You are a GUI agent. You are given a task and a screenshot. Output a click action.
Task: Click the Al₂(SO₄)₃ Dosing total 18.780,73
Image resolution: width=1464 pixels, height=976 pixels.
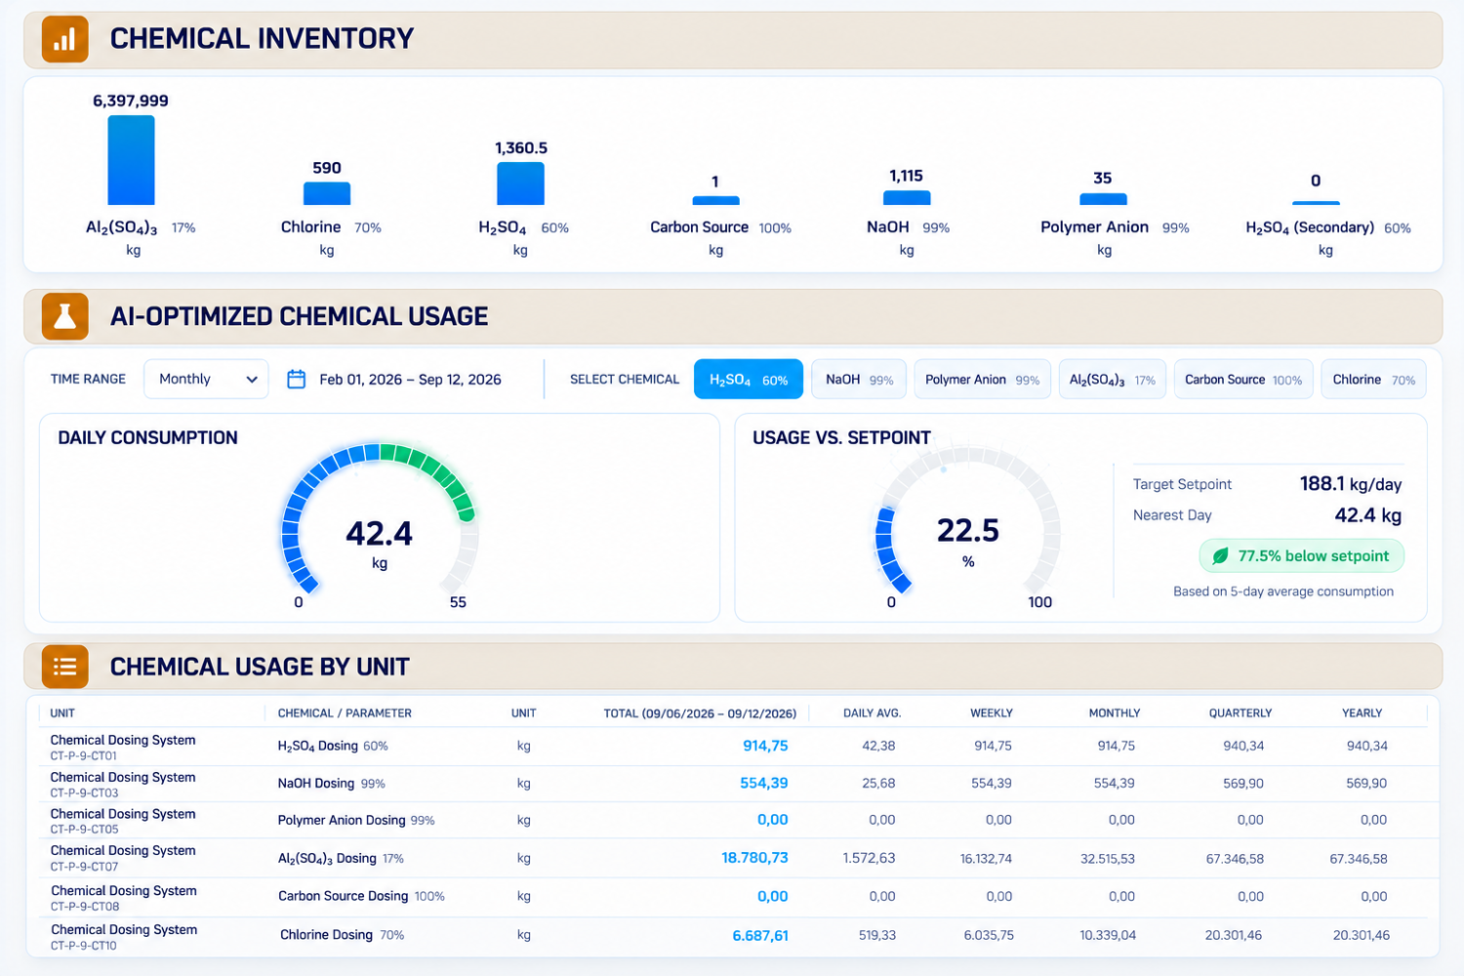(754, 858)
